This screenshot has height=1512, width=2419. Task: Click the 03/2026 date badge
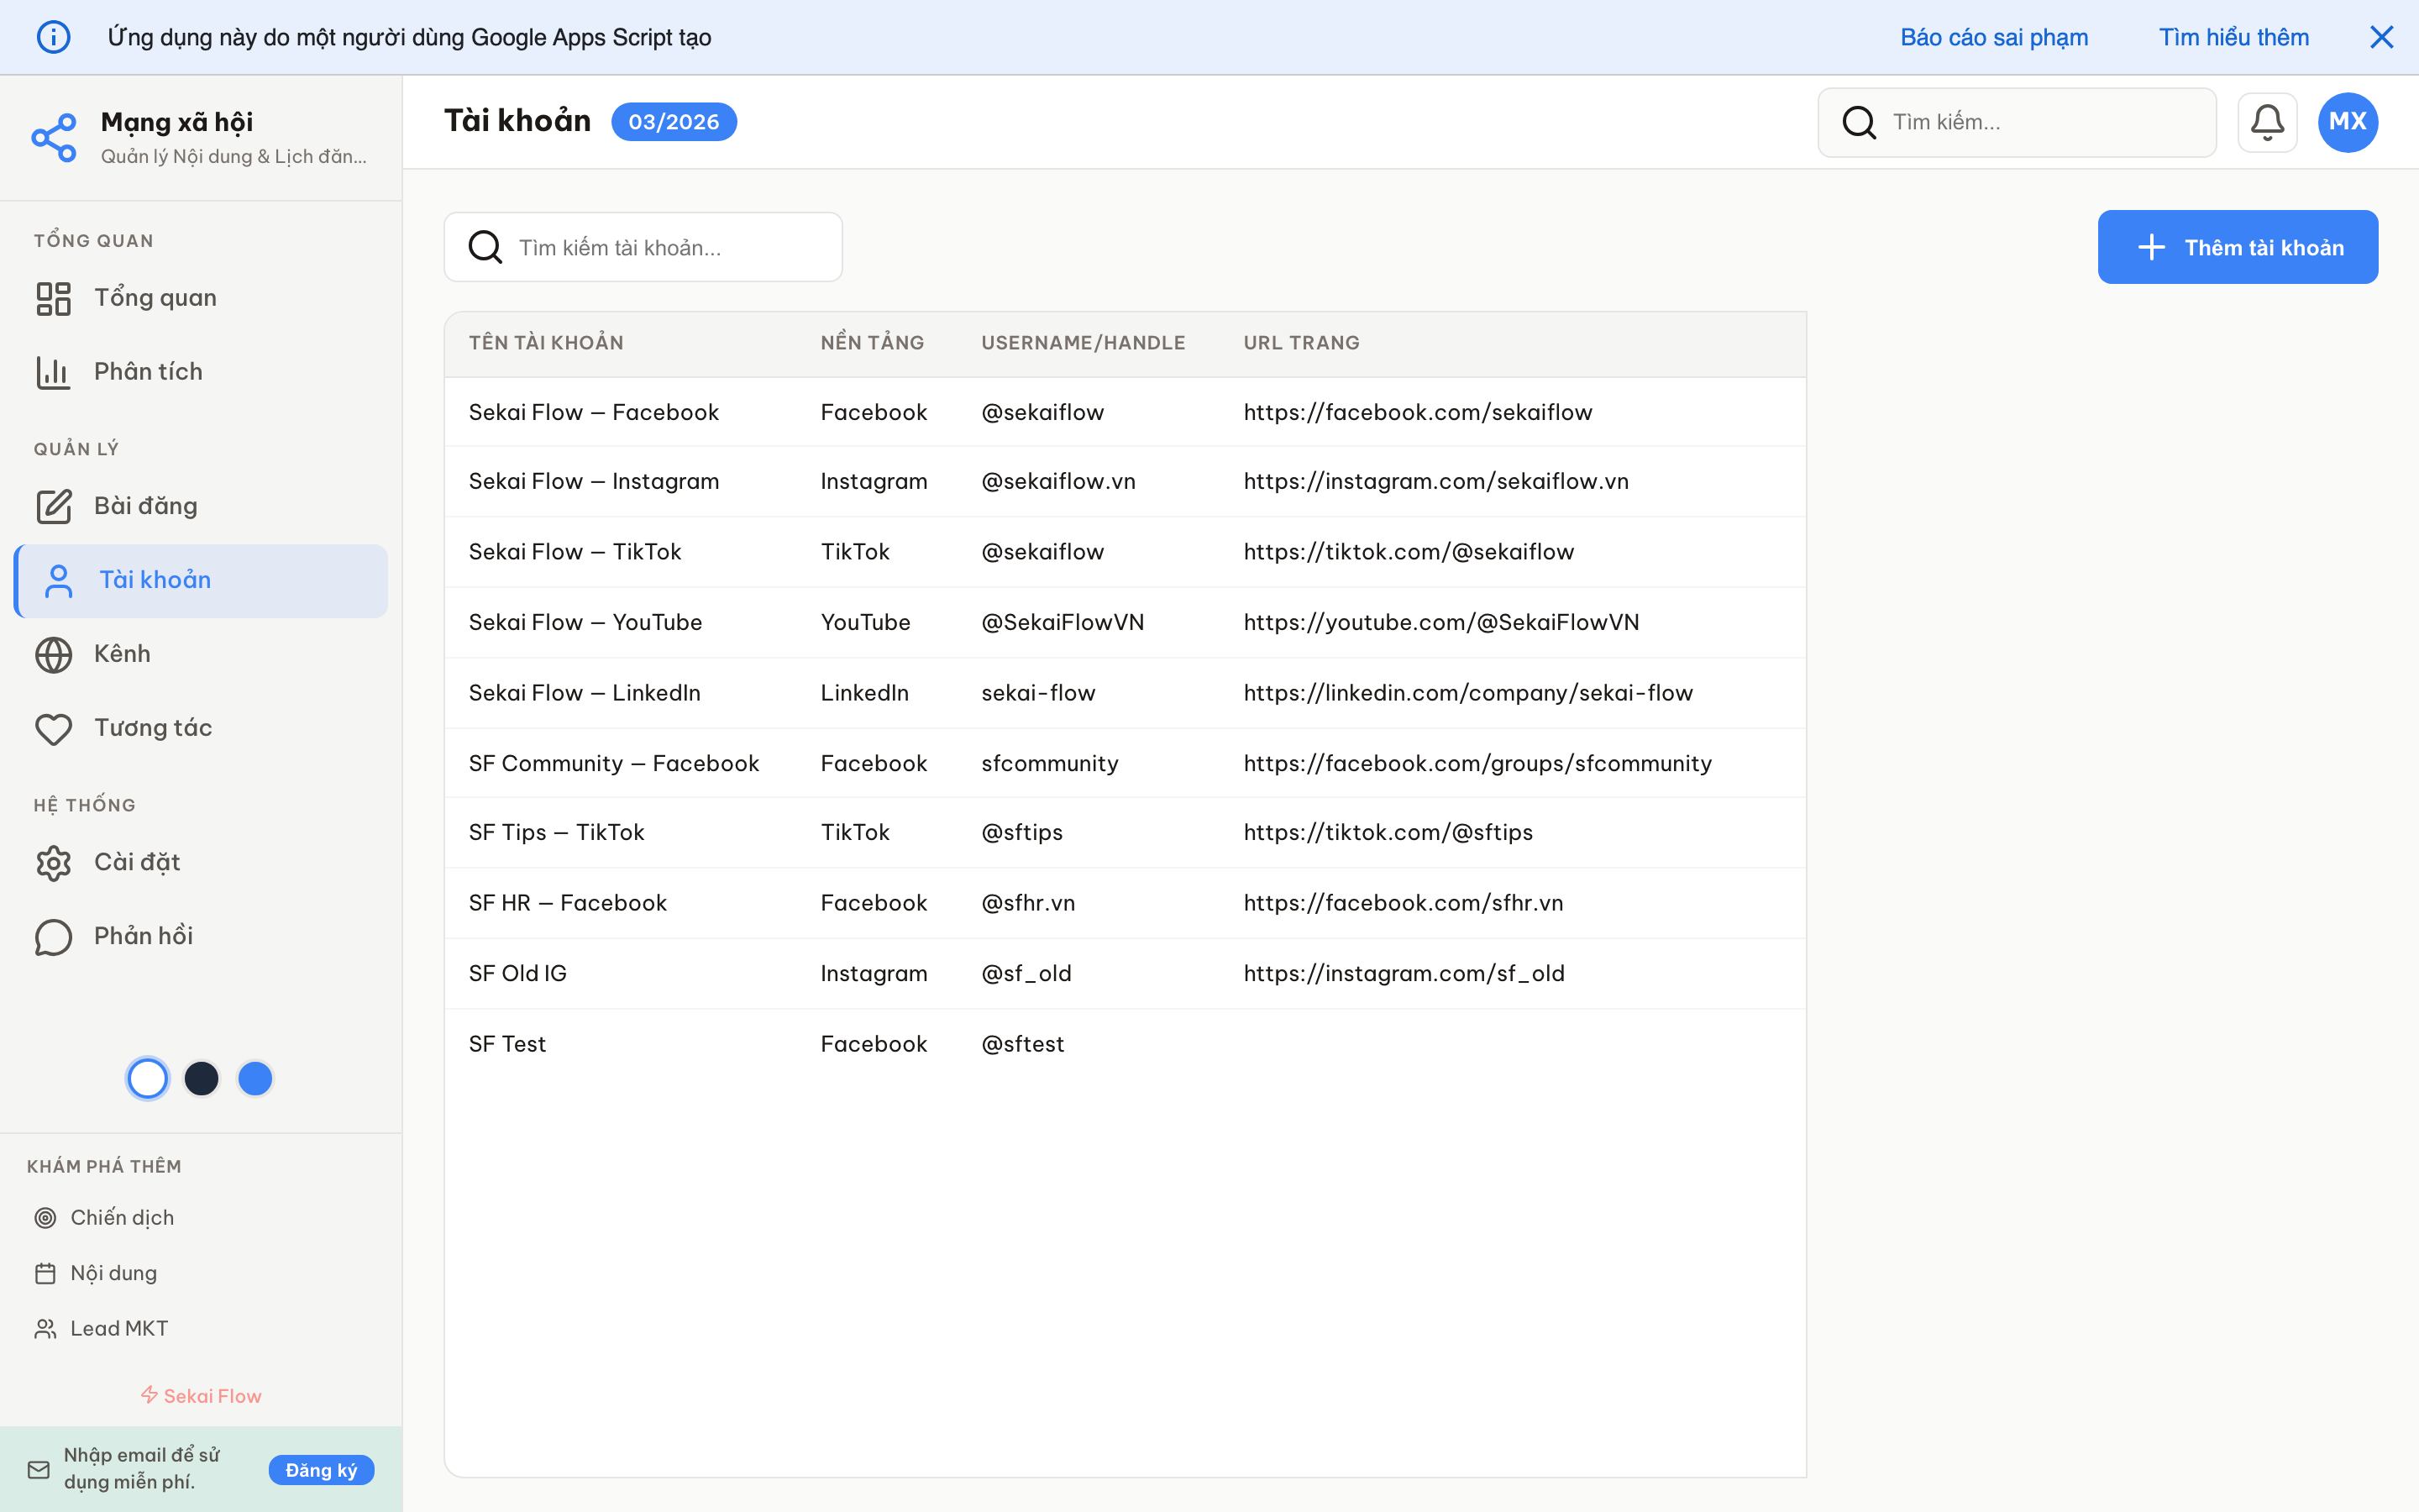(x=674, y=122)
